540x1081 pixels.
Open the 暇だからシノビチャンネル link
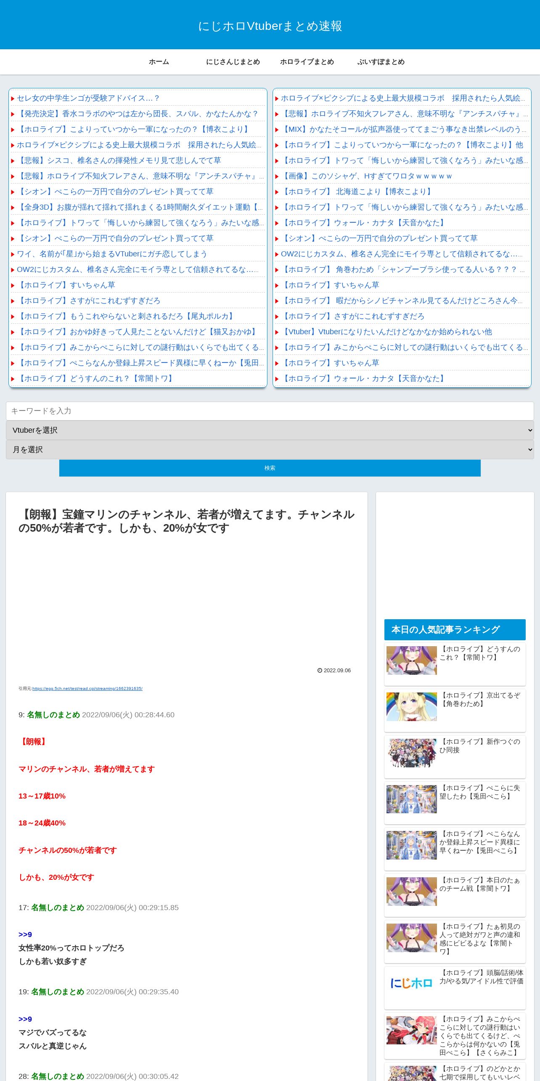(402, 301)
